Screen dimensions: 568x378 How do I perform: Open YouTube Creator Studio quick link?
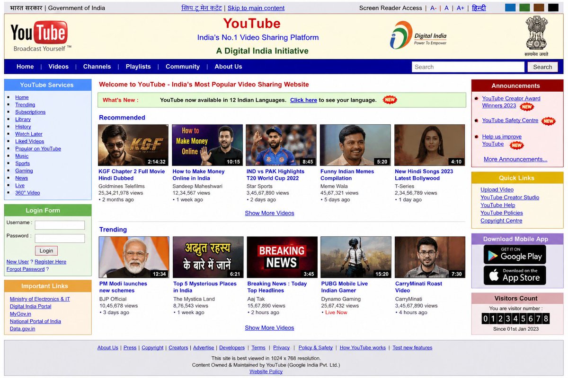point(510,198)
